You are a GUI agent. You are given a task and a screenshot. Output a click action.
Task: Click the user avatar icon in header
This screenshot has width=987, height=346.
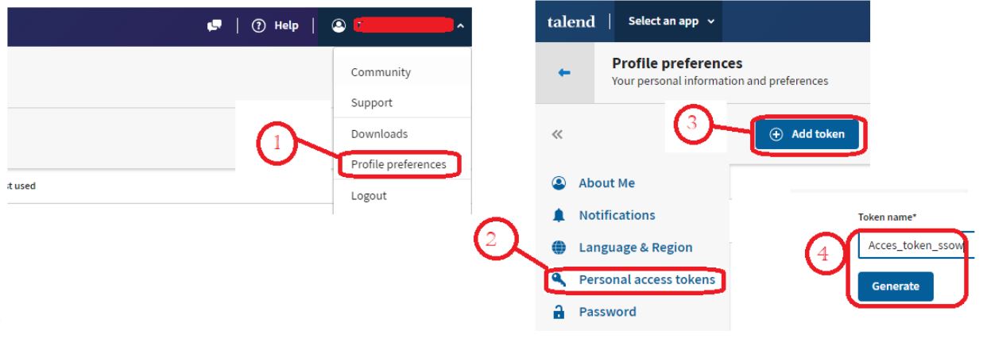click(339, 25)
